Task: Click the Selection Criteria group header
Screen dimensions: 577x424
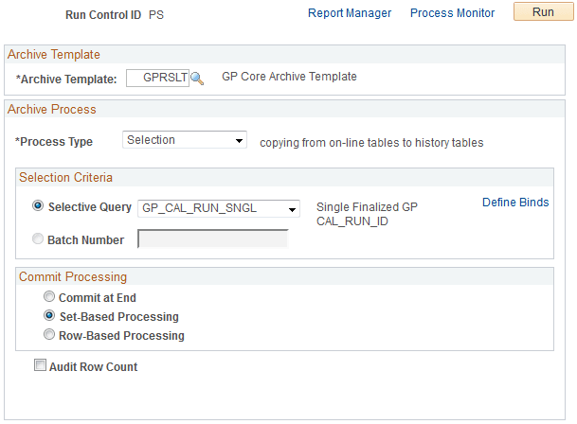Action: pos(66,177)
